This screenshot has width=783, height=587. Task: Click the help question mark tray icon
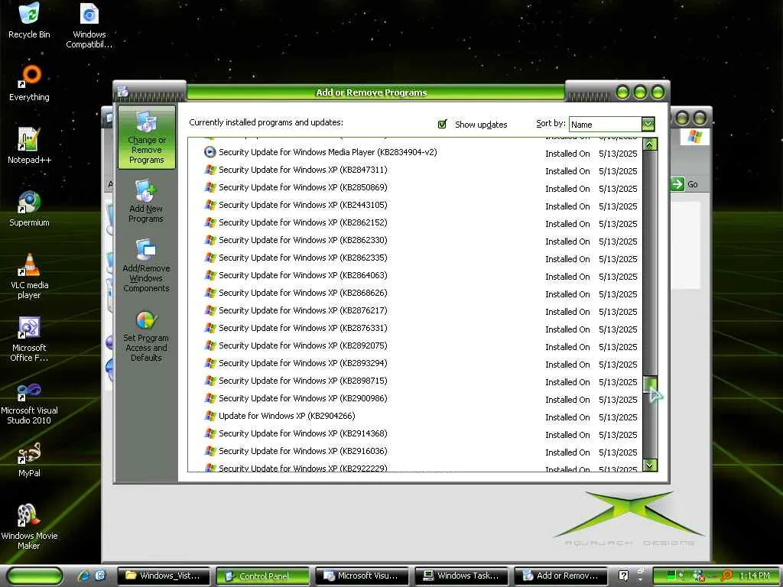click(x=623, y=576)
